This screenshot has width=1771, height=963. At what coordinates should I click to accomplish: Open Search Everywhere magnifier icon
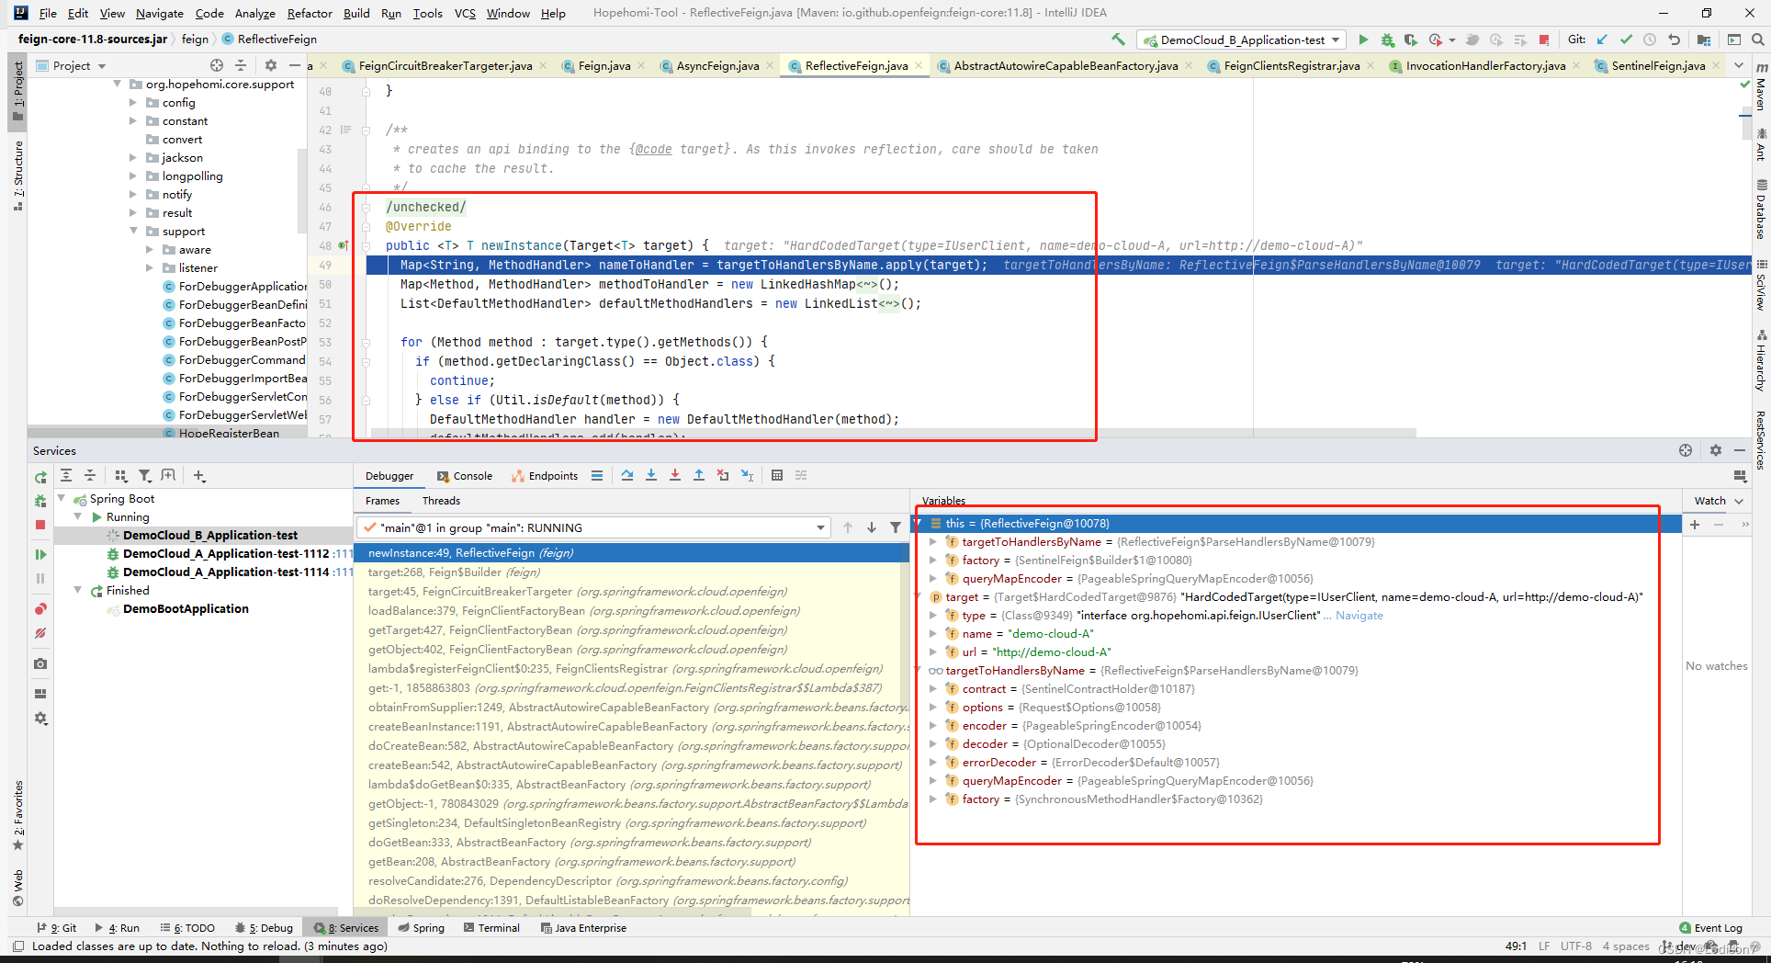click(1757, 40)
